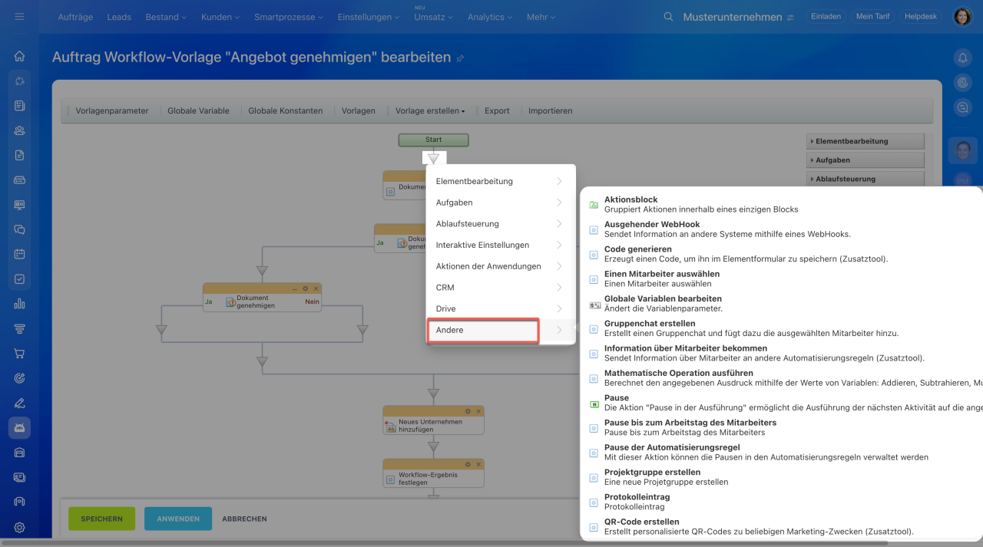Viewport: 983px width, 547px height.
Task: Open the chat bubbles icon in left sidebar
Action: coord(19,229)
